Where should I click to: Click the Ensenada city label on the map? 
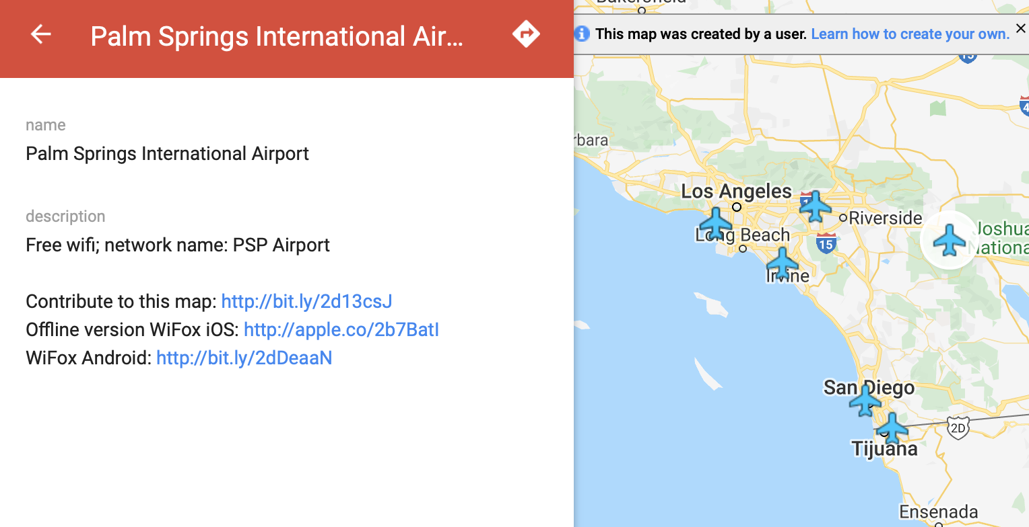[938, 512]
